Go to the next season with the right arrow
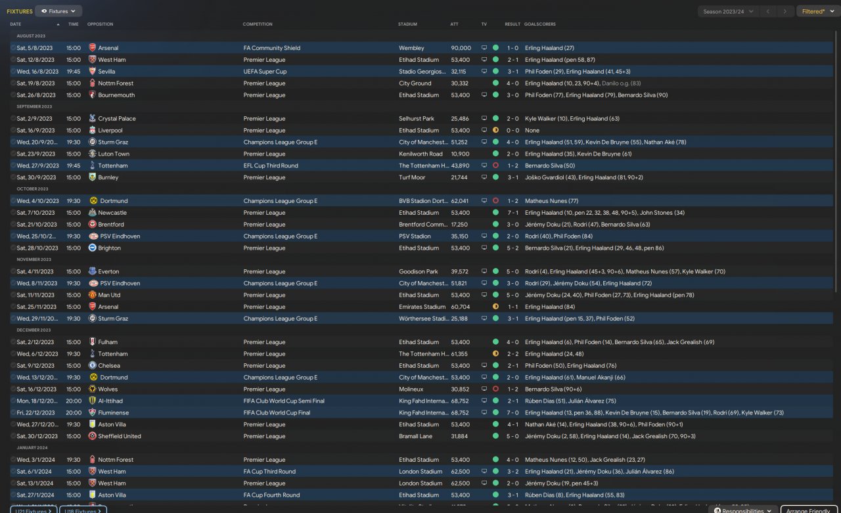Image resolution: width=841 pixels, height=513 pixels. [784, 11]
